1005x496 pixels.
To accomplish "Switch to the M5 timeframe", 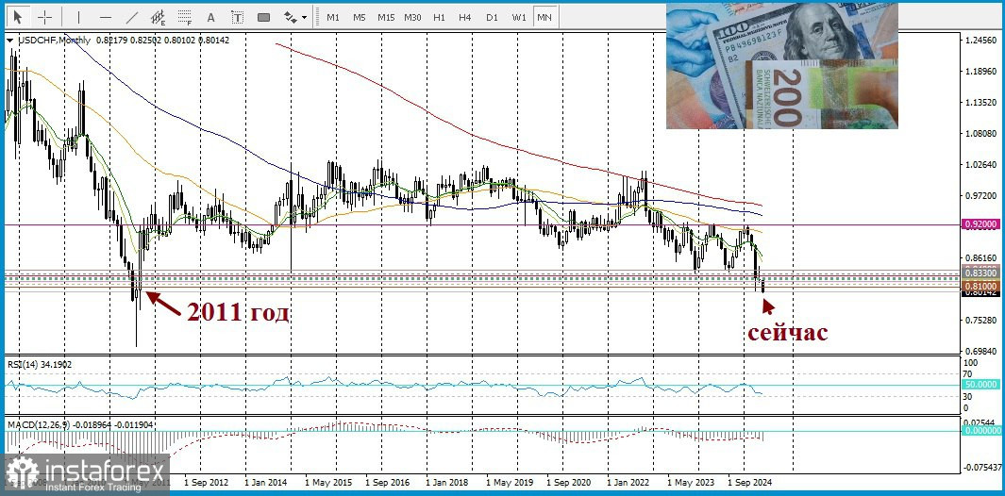I will click(x=359, y=17).
